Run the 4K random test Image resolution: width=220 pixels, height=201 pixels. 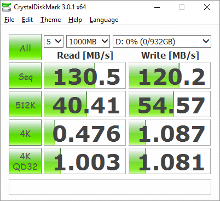point(25,133)
